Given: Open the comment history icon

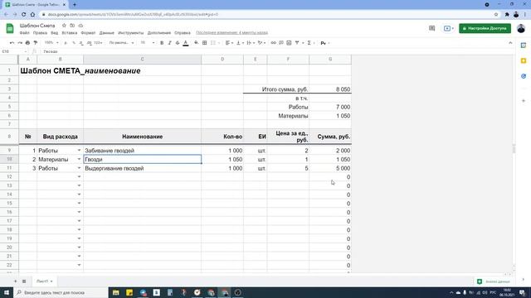Looking at the screenshot, I should tap(431, 28).
